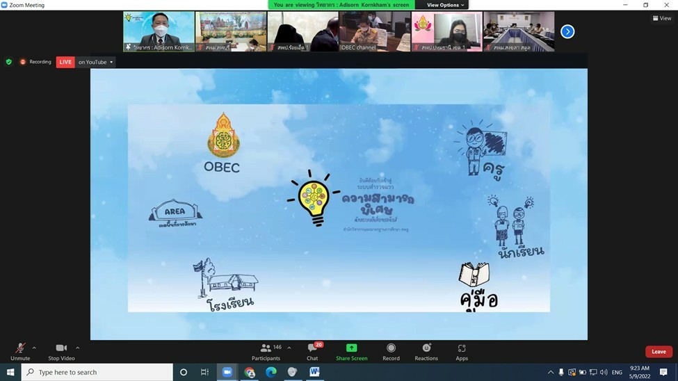Switch the ENG input language

click(617, 372)
